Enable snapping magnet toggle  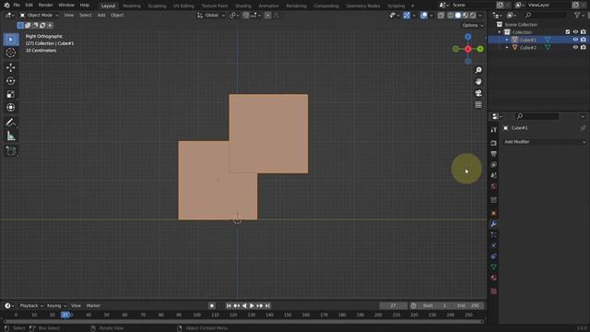coord(246,16)
